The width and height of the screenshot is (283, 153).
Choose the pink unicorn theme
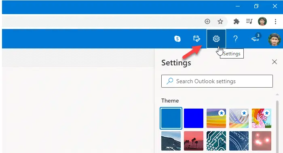(x=262, y=118)
